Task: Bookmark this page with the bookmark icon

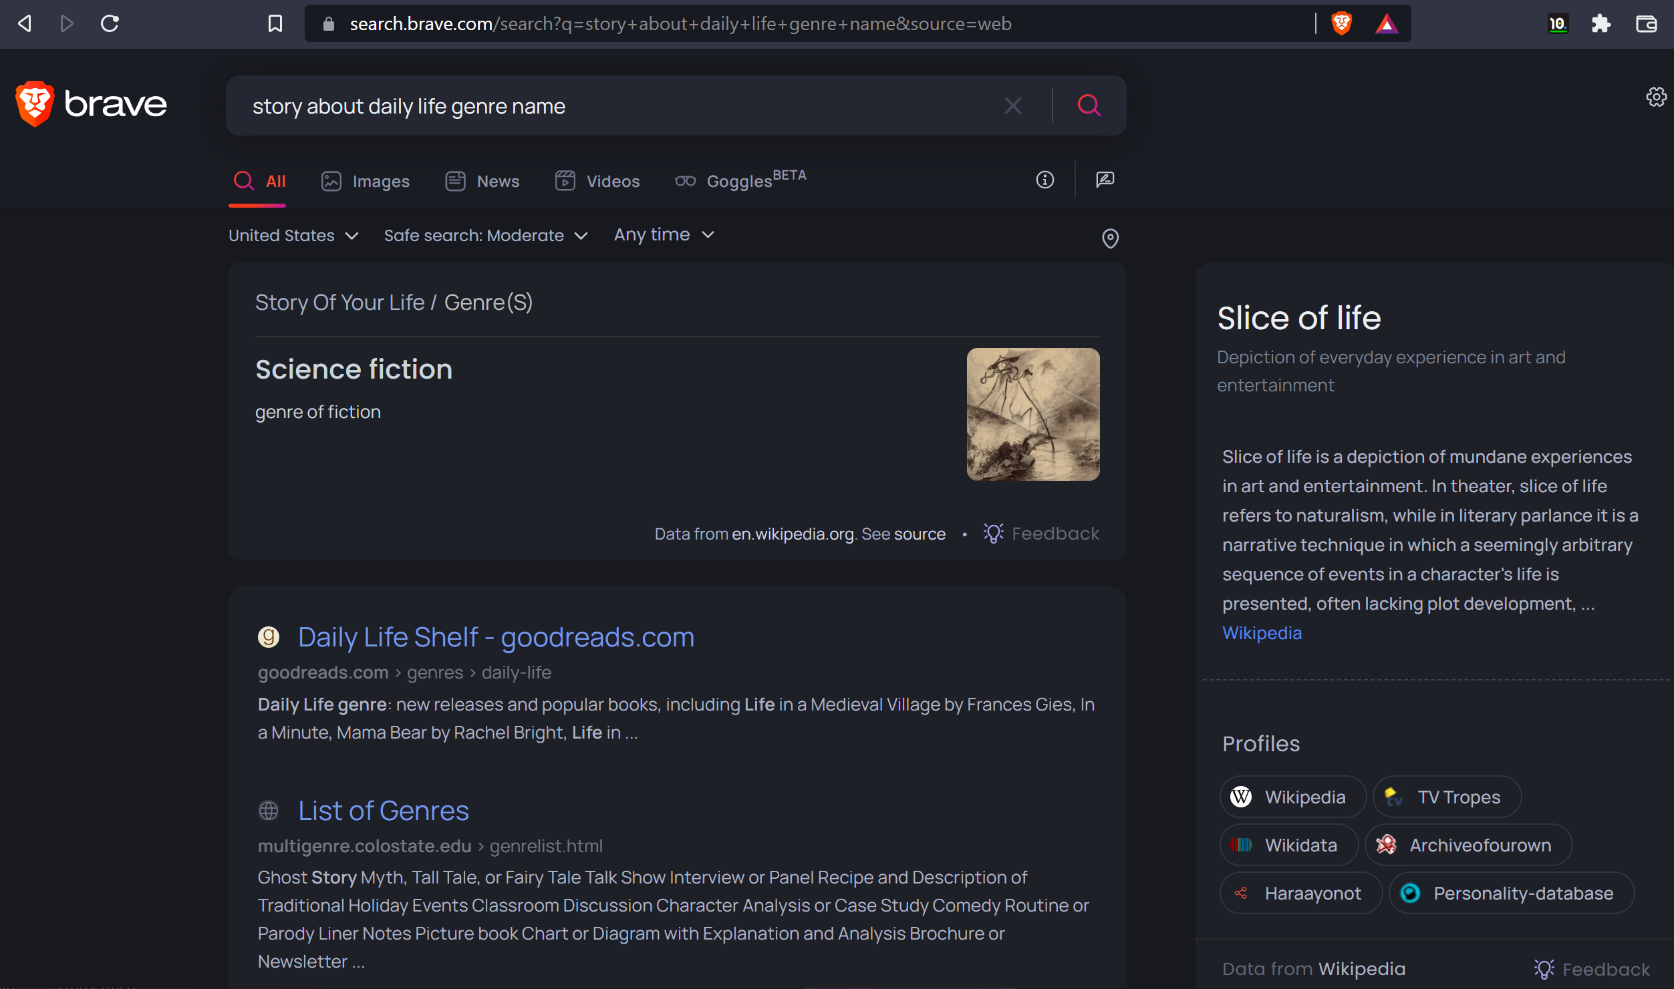Action: click(275, 24)
